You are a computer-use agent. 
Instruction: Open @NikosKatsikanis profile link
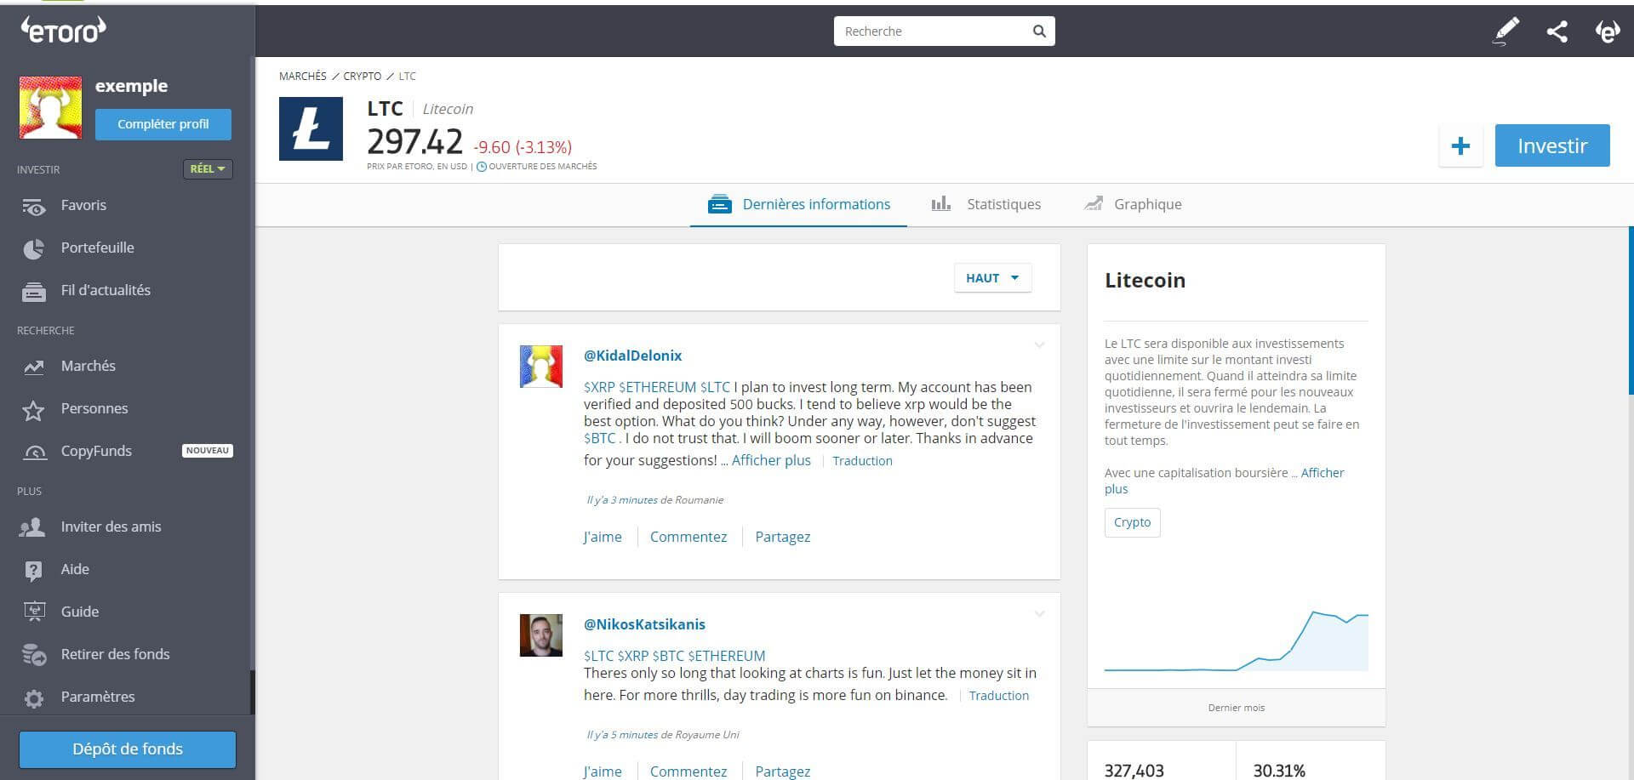644,624
